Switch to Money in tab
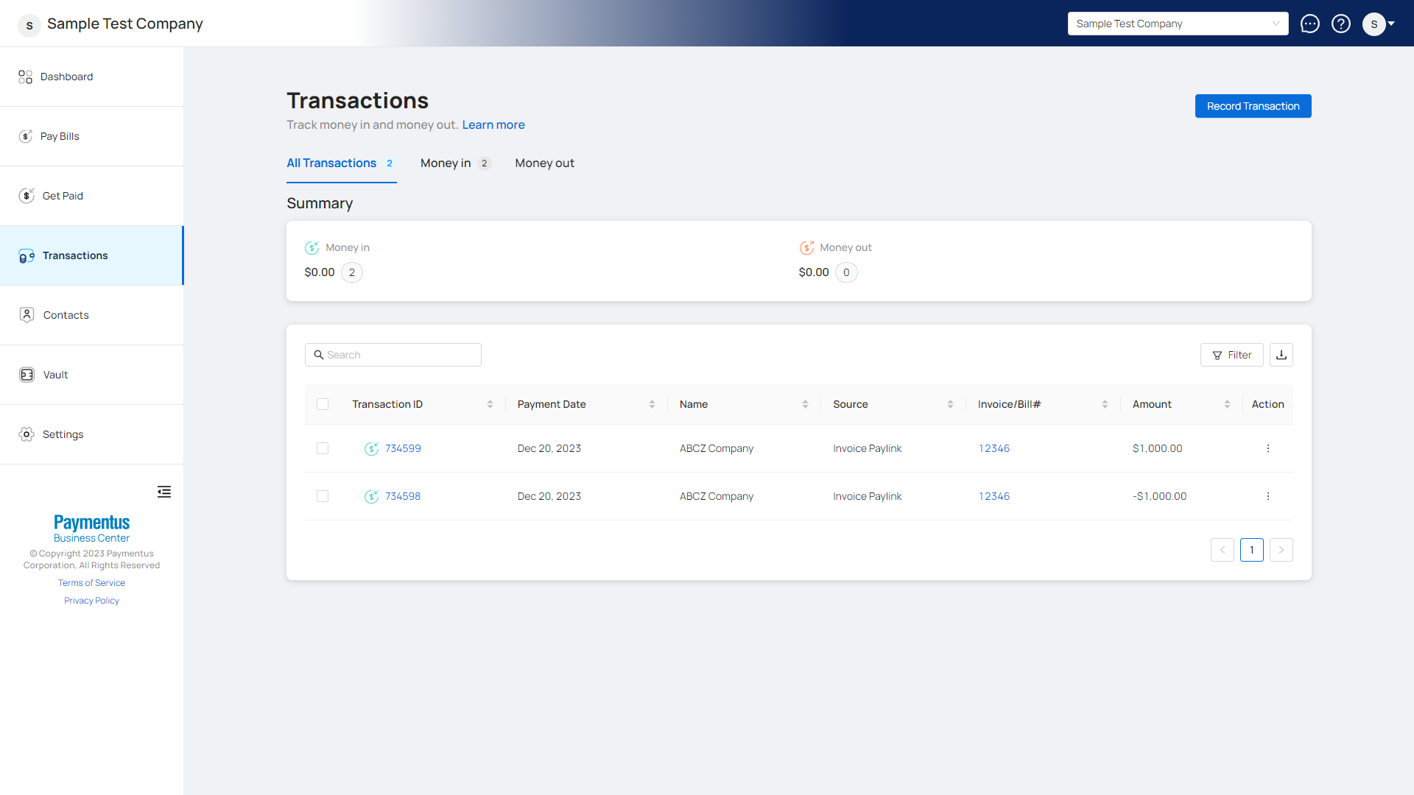The width and height of the screenshot is (1414, 795). click(x=446, y=163)
